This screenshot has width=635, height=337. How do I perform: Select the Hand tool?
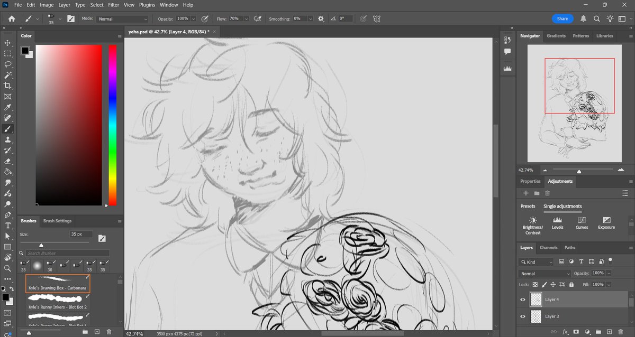coord(7,258)
